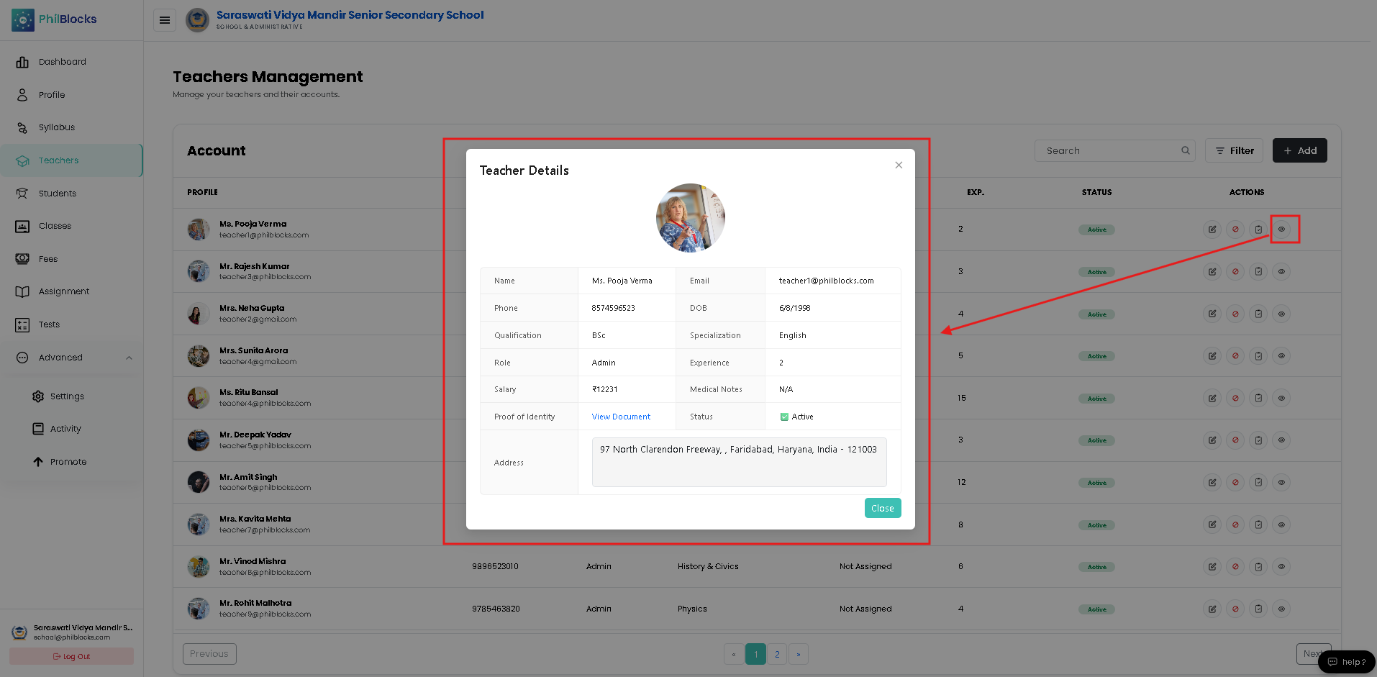Click the teal Close button

[x=883, y=508]
